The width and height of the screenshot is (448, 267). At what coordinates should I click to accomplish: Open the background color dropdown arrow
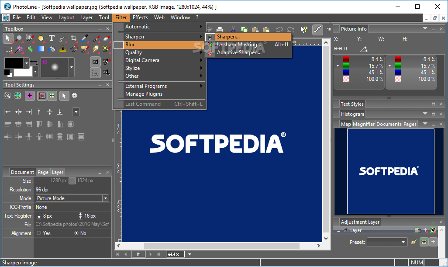35,72
